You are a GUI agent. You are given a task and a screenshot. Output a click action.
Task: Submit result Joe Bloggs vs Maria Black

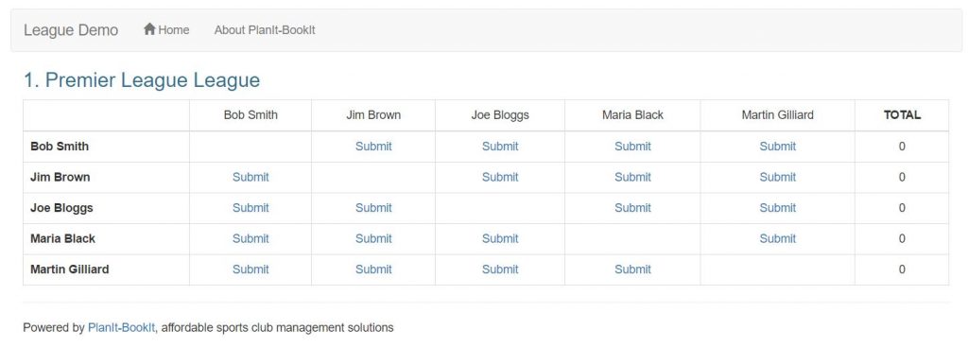[x=632, y=208]
